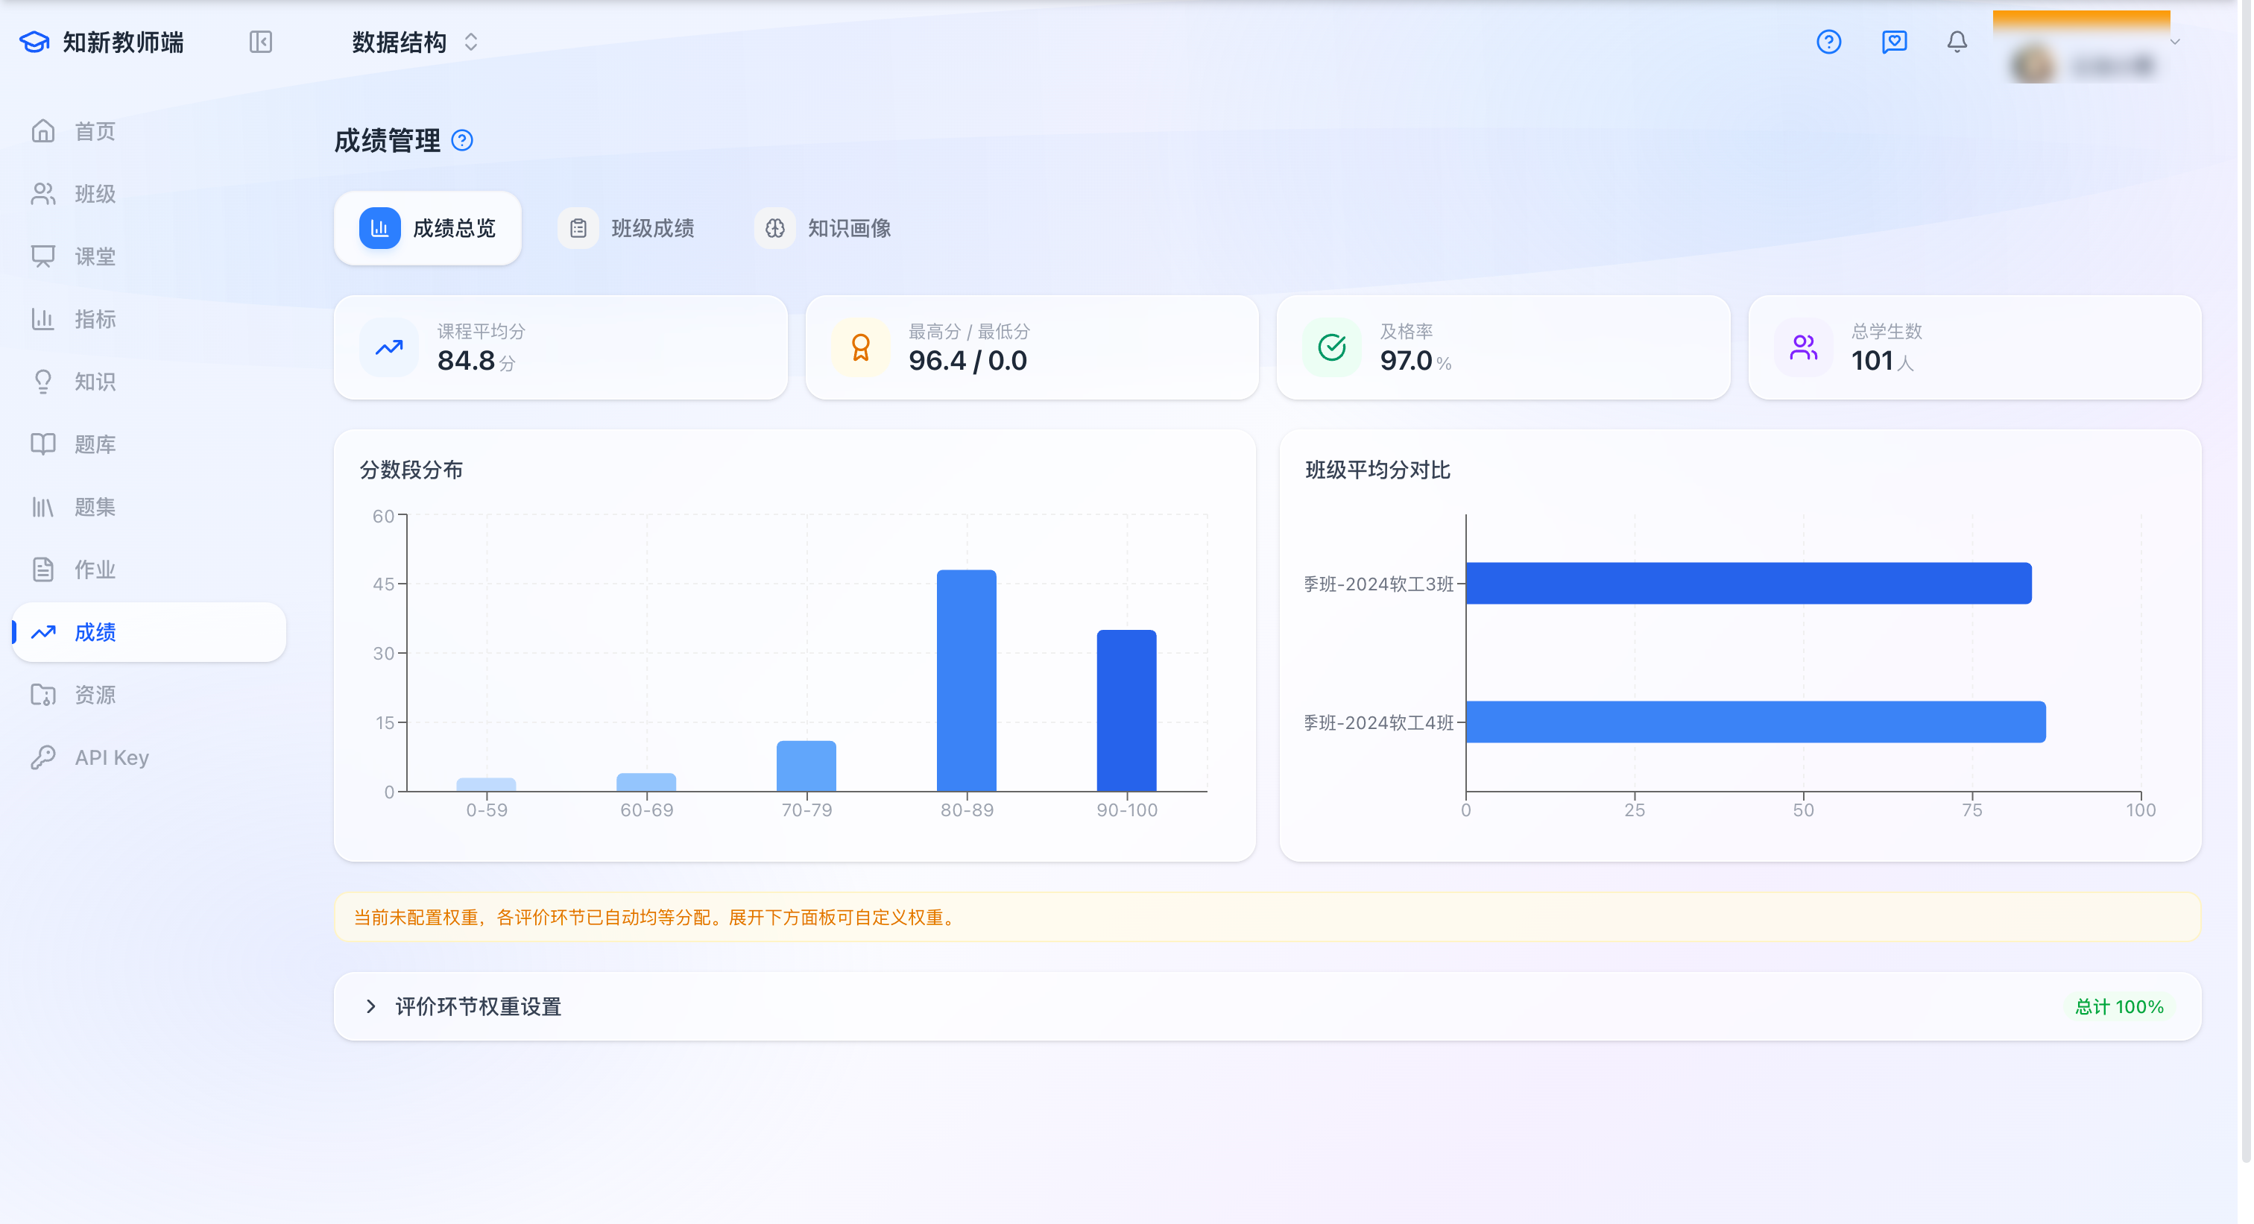The image size is (2254, 1224).
Task: Click the 及格率 checkmark icon
Action: pos(1332,347)
